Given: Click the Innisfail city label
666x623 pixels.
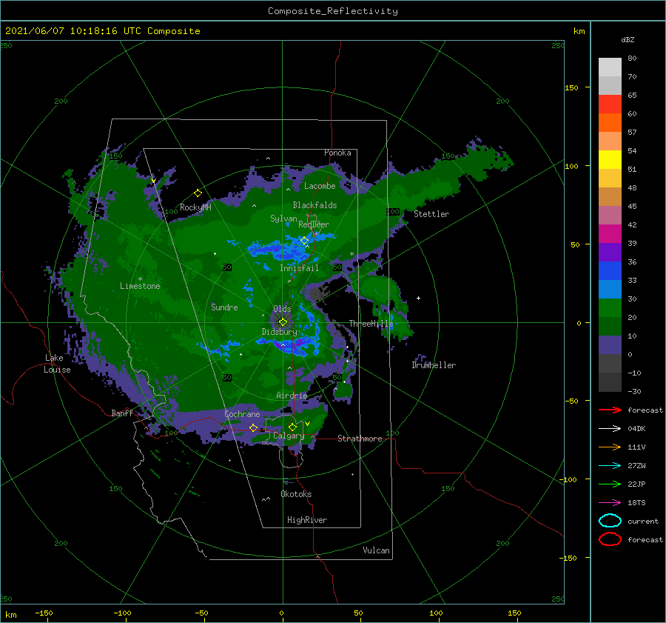Looking at the screenshot, I should click(299, 268).
